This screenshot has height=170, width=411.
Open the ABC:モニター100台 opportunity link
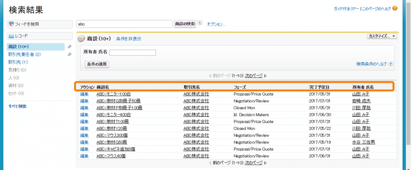[x=114, y=94]
